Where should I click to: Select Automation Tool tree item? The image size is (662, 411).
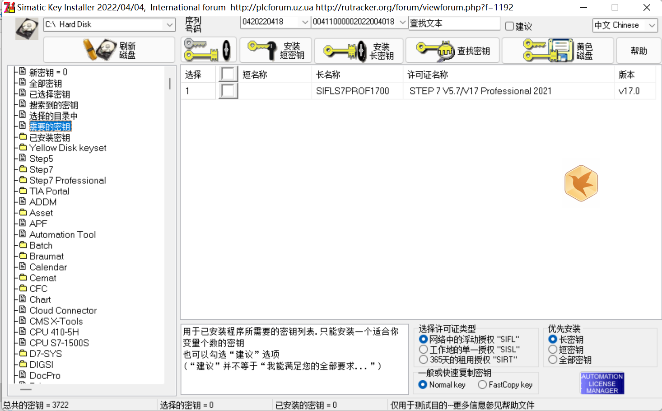63,234
